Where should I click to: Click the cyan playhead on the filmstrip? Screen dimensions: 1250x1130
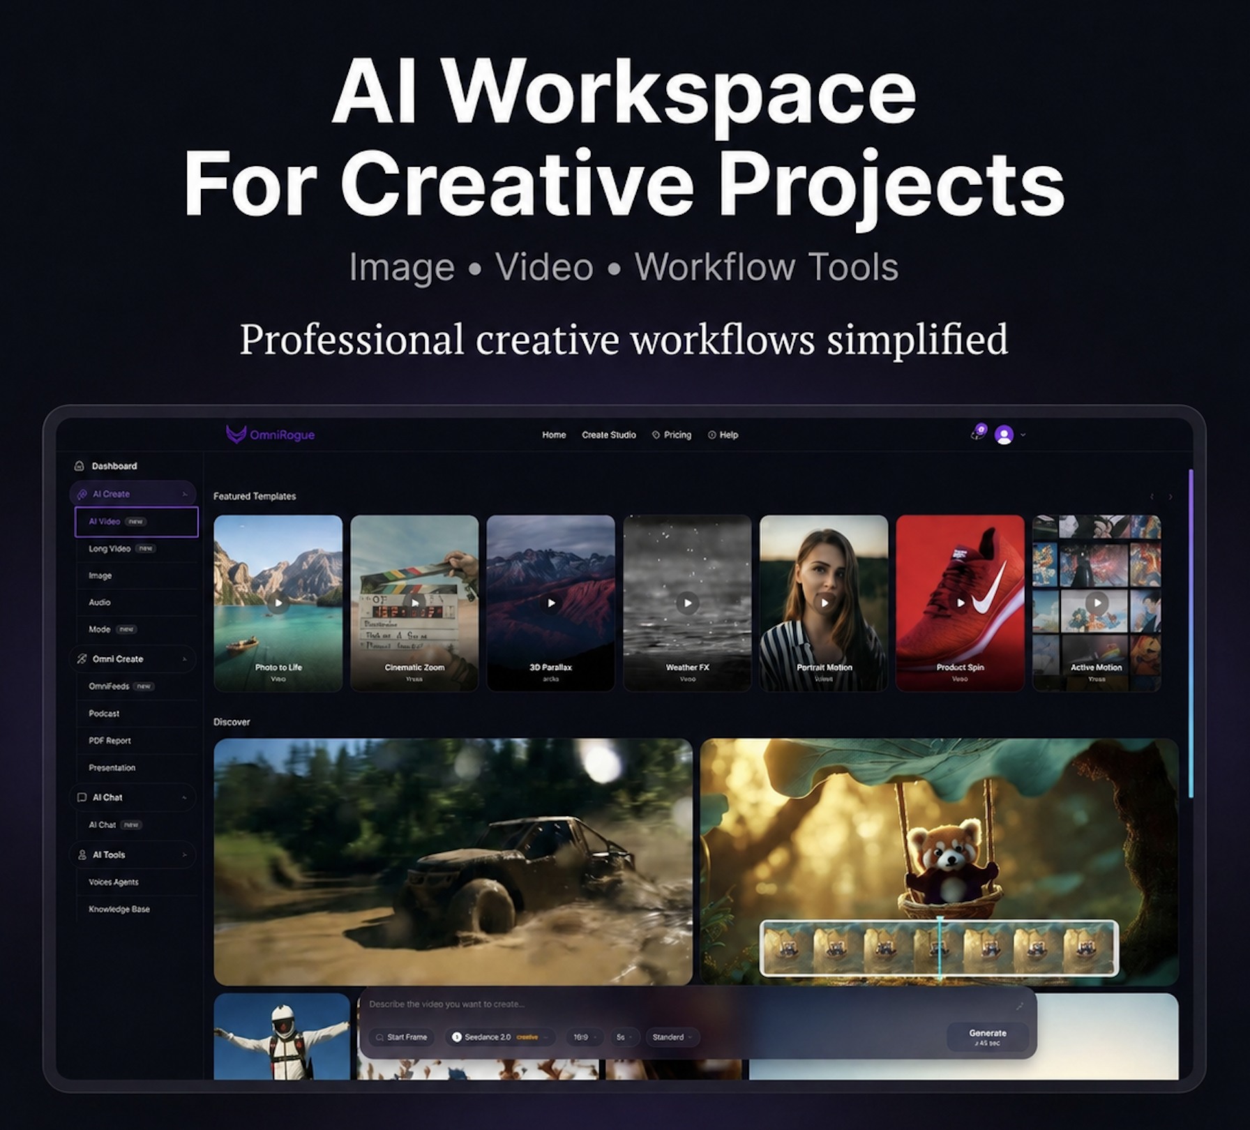point(940,947)
